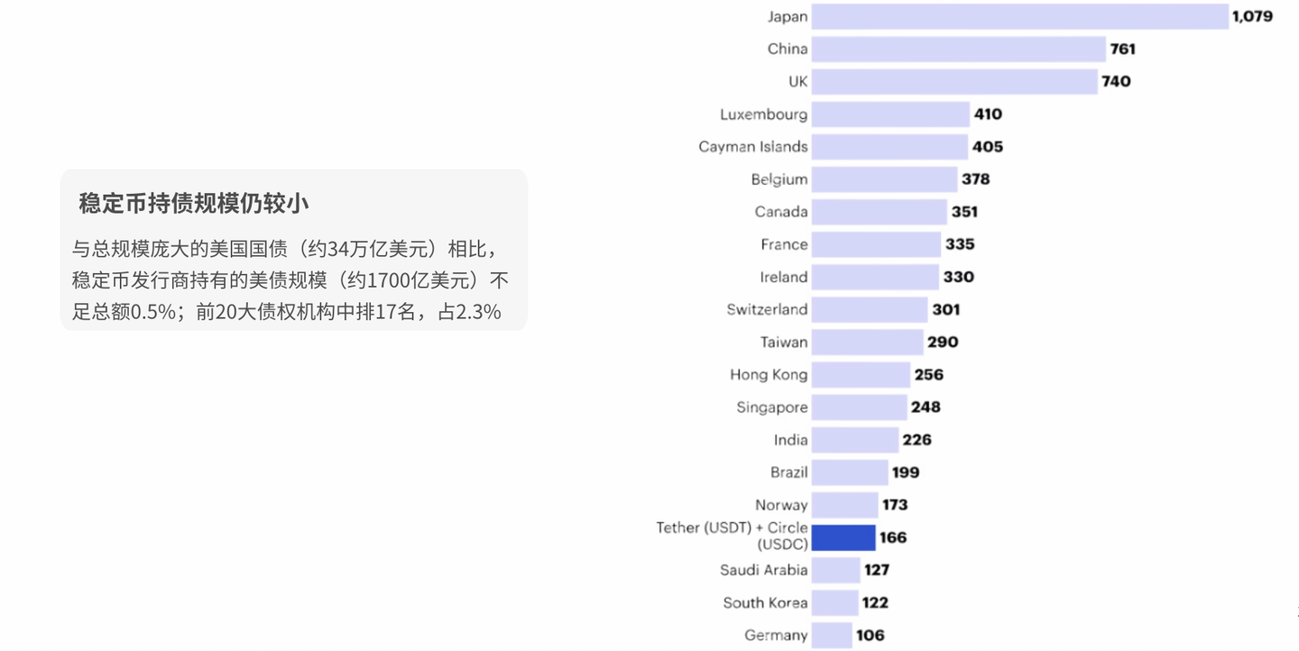This screenshot has height=651, width=1299.
Task: Select the Hong Kong axis label
Action: point(769,374)
